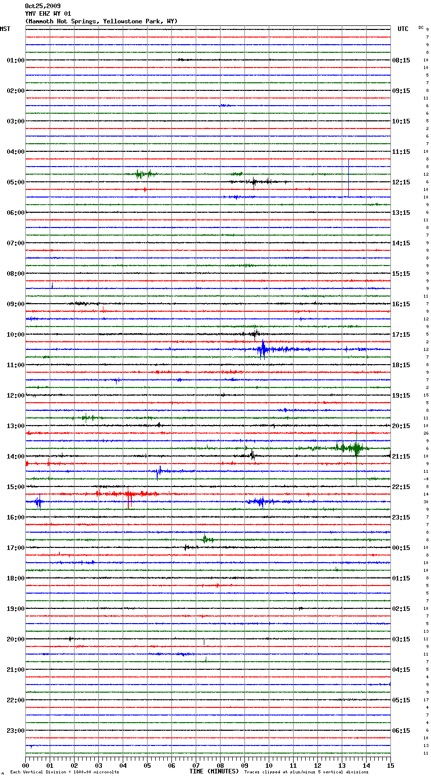This screenshot has height=779, width=431.
Task: Click the 09:15 UTC time label
Action: click(x=401, y=91)
